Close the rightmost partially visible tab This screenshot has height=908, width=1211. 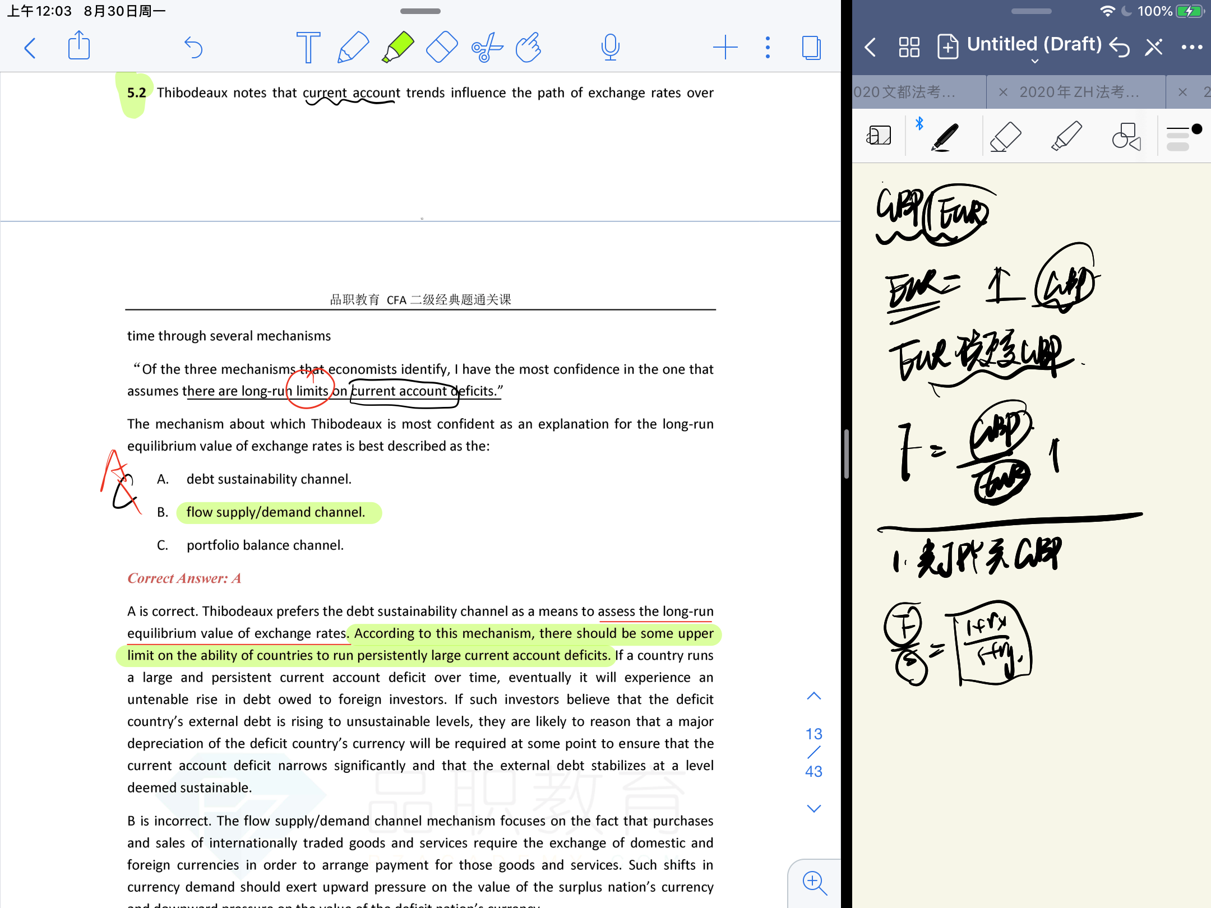click(x=1182, y=92)
